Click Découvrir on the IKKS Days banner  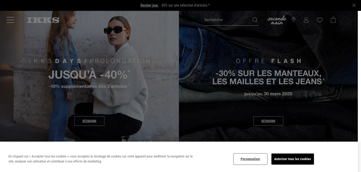coord(89,121)
